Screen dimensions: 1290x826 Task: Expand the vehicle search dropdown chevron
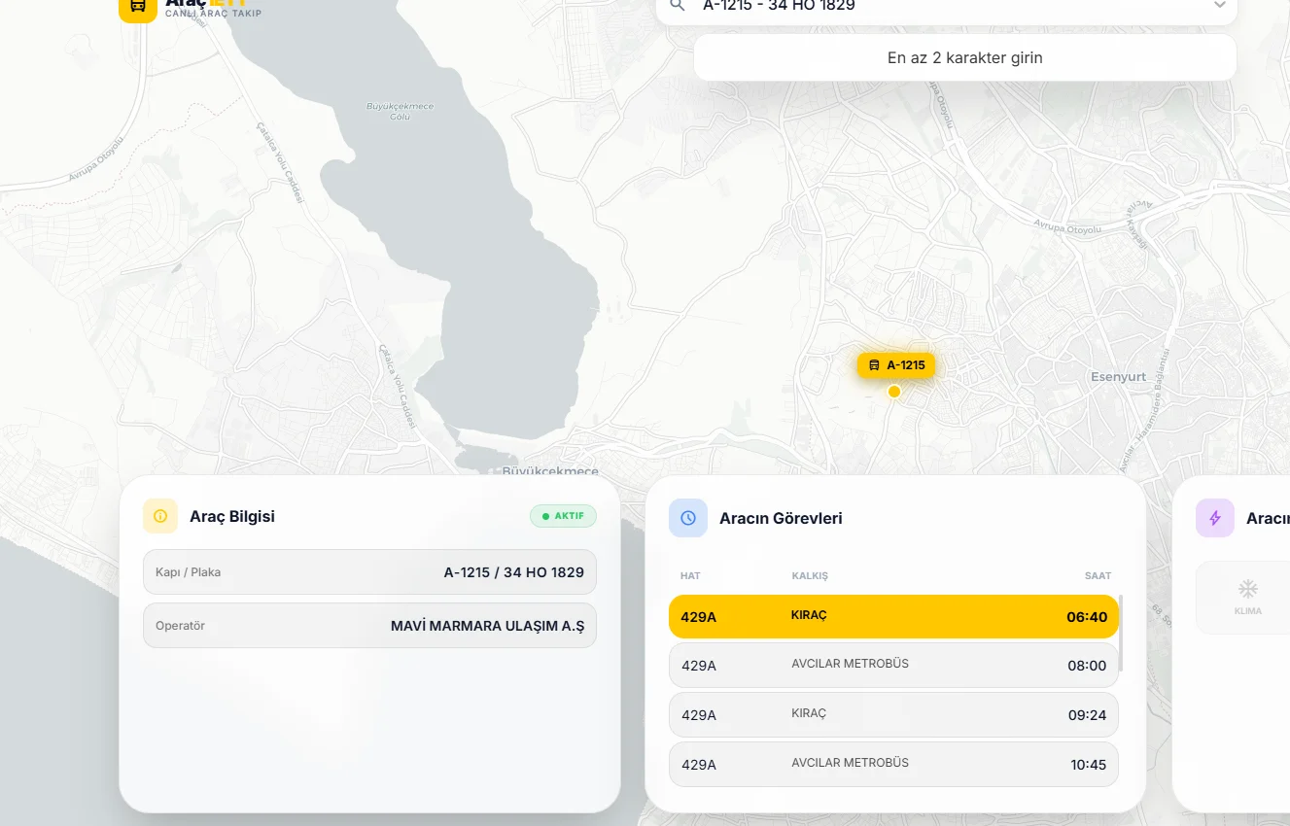1219,6
